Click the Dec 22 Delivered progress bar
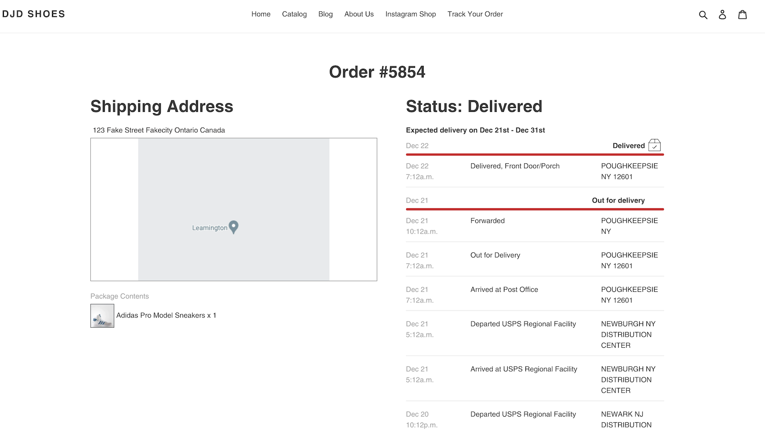Viewport: 765px width, 430px height. click(535, 154)
